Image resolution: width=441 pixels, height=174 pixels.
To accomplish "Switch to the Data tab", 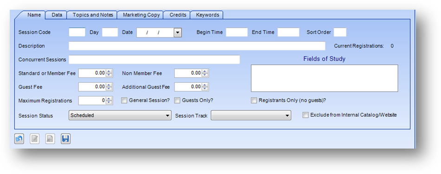I will click(57, 15).
